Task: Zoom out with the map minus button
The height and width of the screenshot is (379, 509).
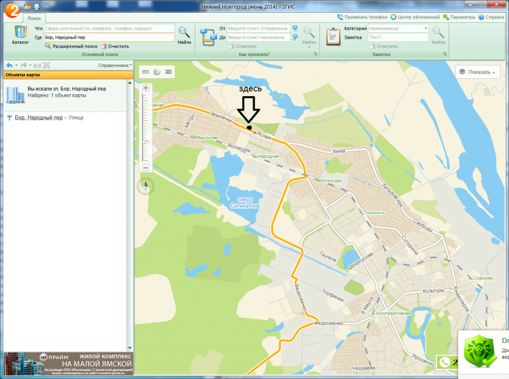Action: [146, 167]
